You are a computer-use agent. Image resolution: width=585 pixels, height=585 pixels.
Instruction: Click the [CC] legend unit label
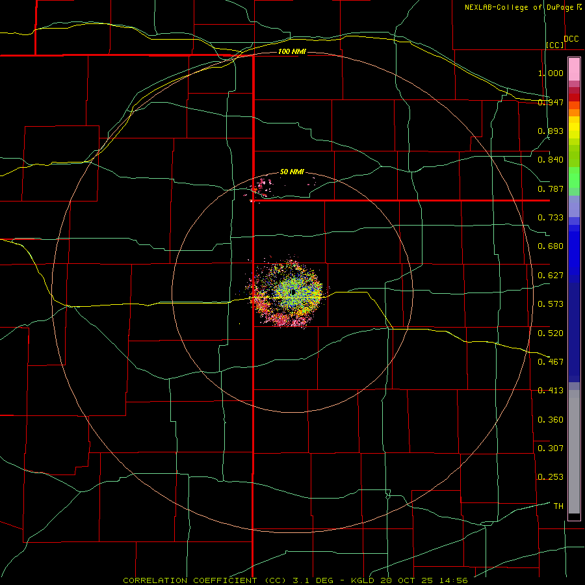pos(555,45)
